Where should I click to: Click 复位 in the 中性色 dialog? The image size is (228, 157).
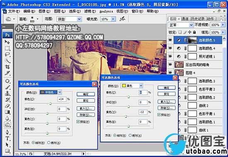tap(86, 101)
